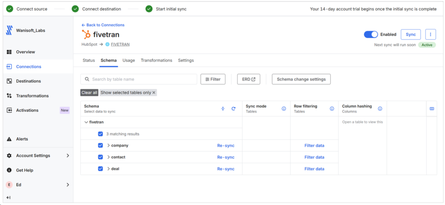Expand the company table row
Viewport: 445px width, 205px height.
(108, 145)
